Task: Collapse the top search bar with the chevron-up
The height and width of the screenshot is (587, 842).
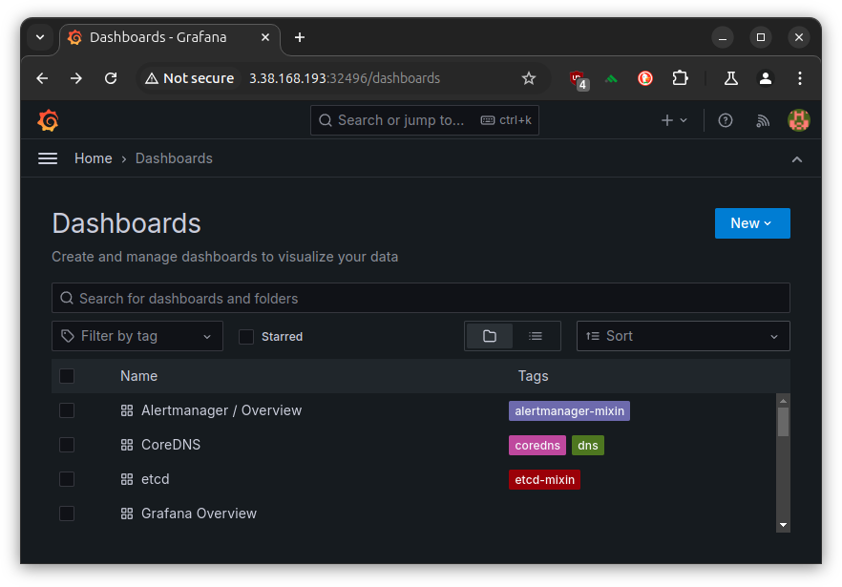Action: pos(797,159)
